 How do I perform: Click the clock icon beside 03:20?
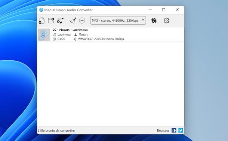point(54,39)
